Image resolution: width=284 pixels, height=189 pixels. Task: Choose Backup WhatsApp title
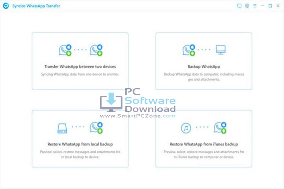pyautogui.click(x=204, y=67)
